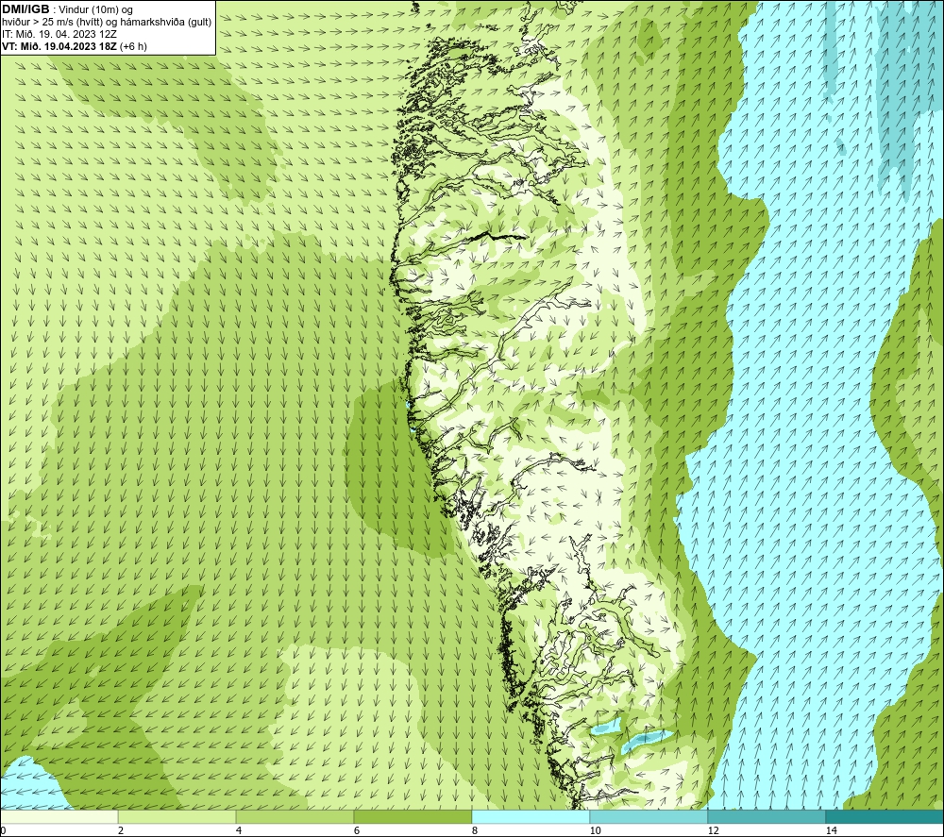Click the "8" label on the color scale

coord(475,830)
